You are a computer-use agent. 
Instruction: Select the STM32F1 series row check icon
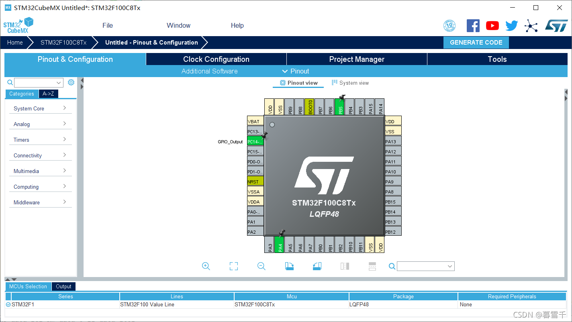(x=8, y=304)
